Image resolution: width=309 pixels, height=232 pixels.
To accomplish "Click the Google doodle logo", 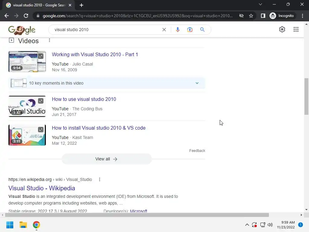I will [x=22, y=30].
